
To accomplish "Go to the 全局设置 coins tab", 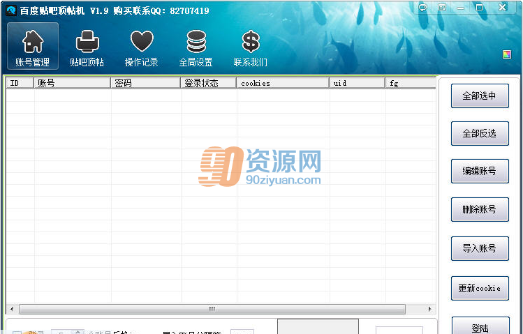I will [196, 47].
